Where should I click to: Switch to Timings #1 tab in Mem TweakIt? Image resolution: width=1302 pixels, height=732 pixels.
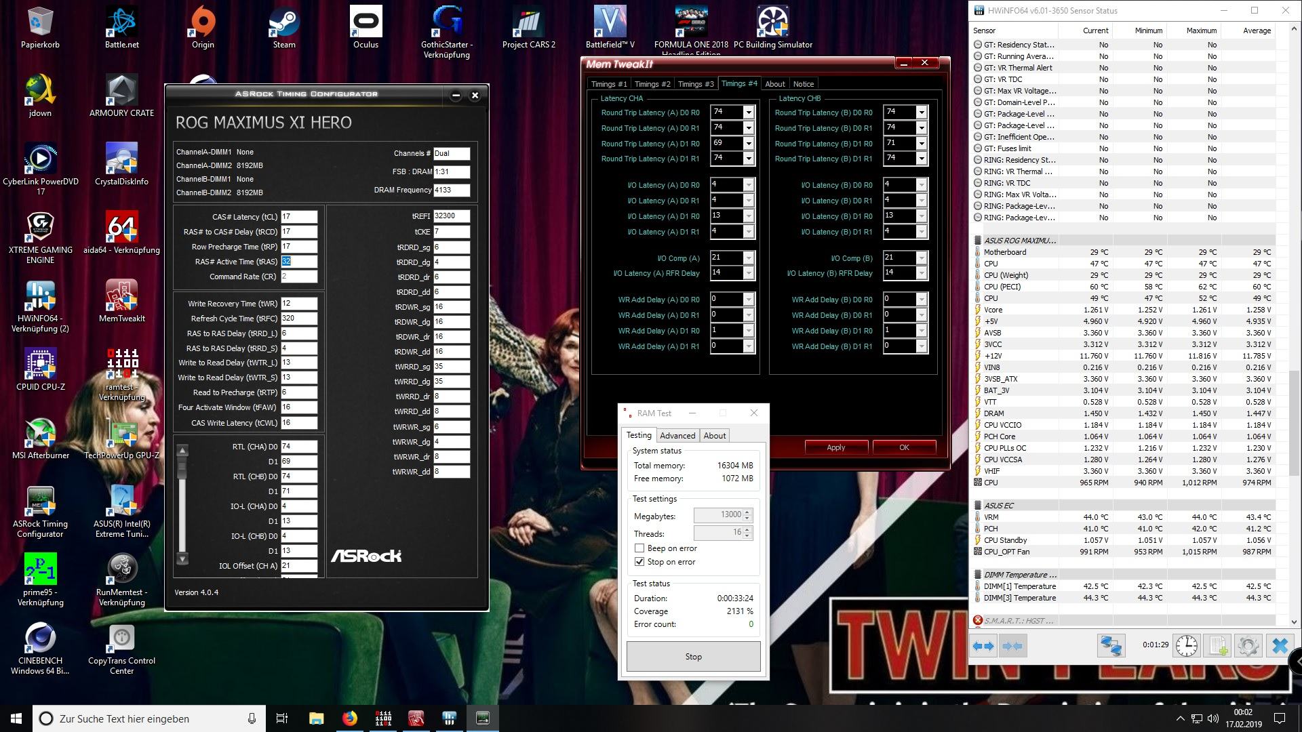click(x=608, y=84)
